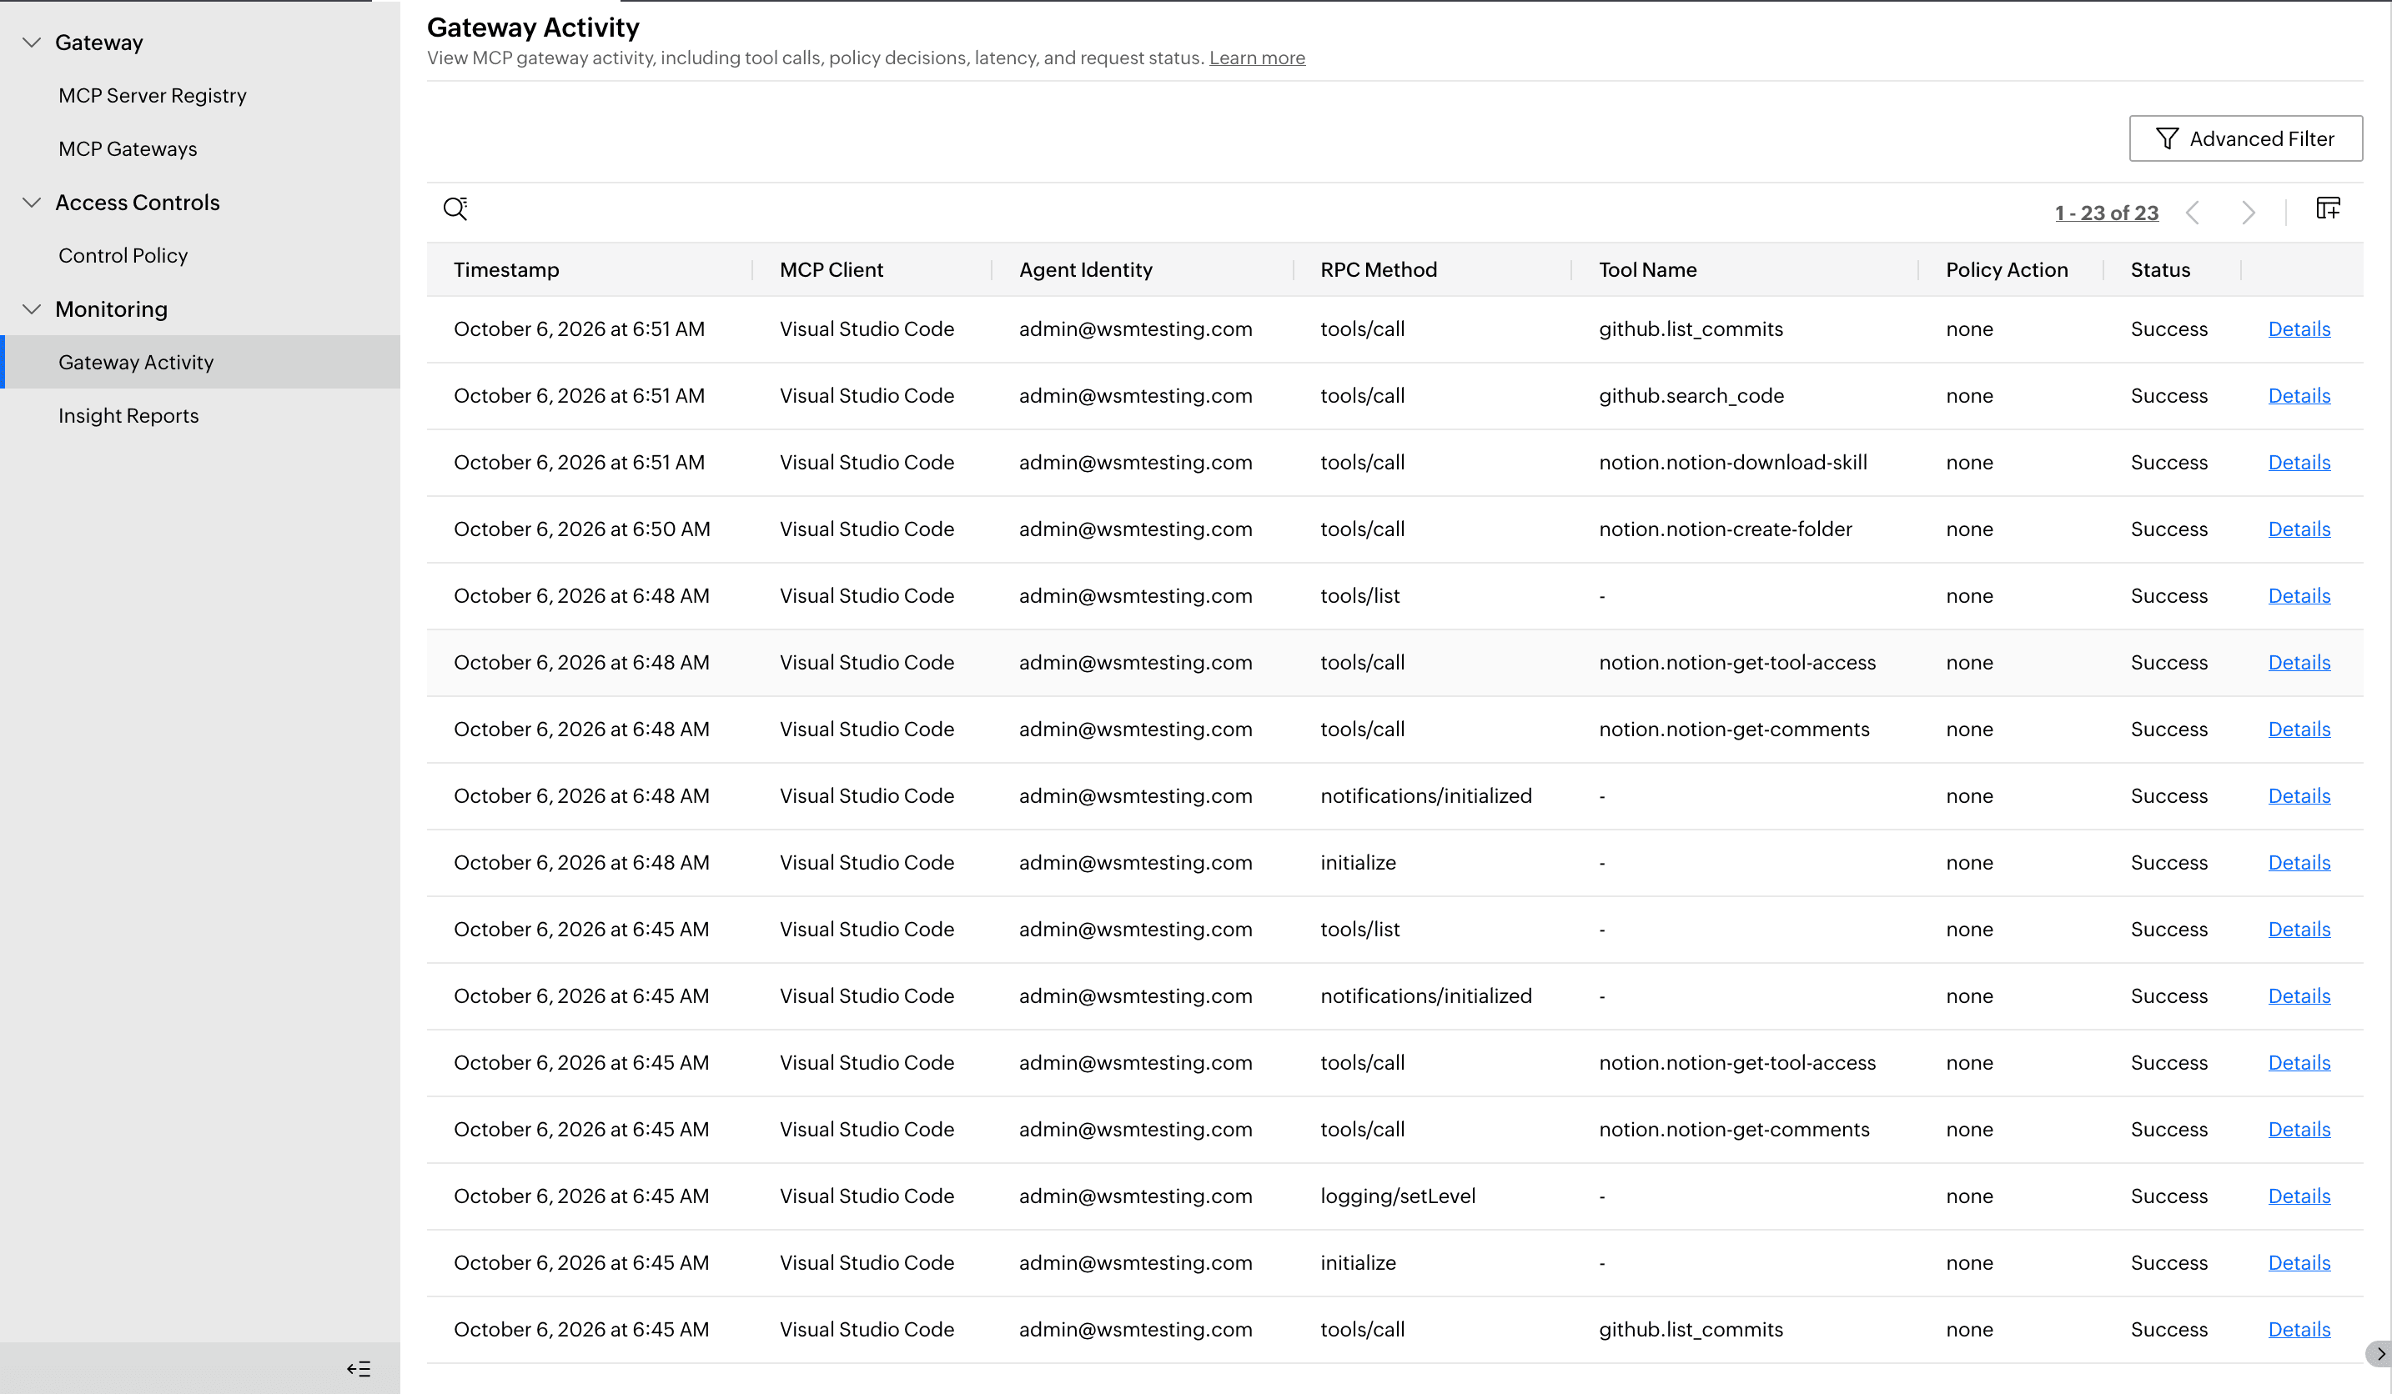
Task: Collapse the Monitoring section
Action: (32, 308)
